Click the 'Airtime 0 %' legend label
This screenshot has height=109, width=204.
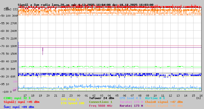pos(155,98)
